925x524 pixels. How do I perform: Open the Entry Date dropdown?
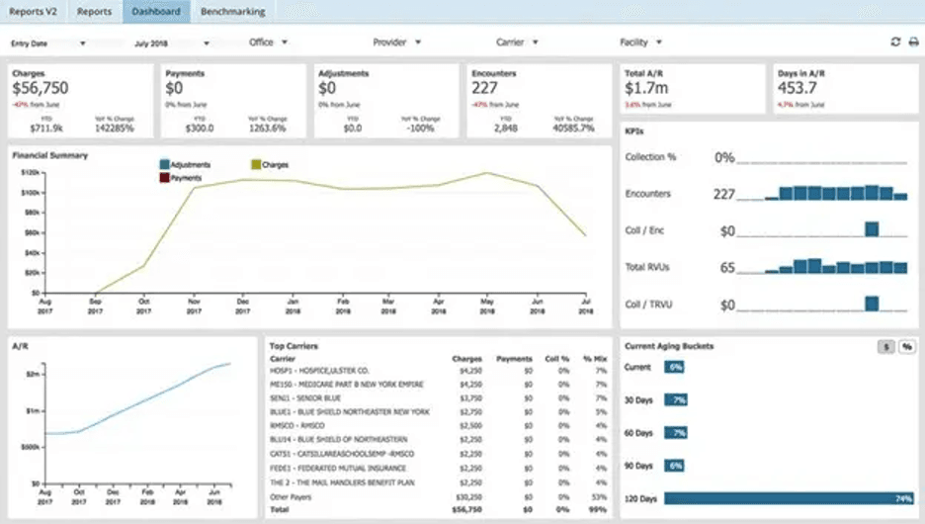point(48,44)
